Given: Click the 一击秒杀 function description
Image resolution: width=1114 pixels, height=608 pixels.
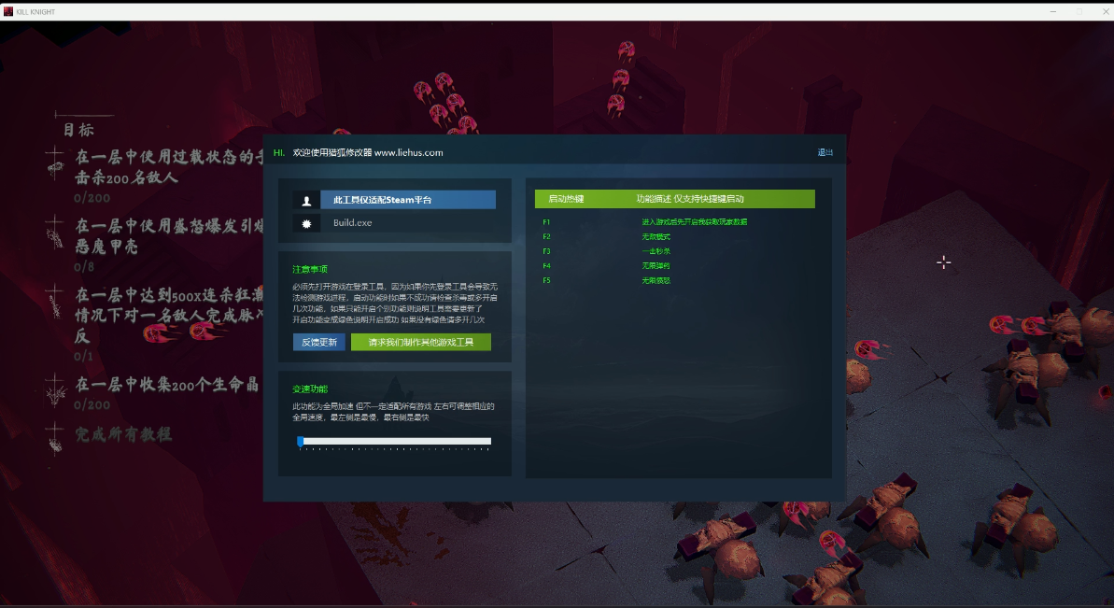Looking at the screenshot, I should [x=656, y=251].
